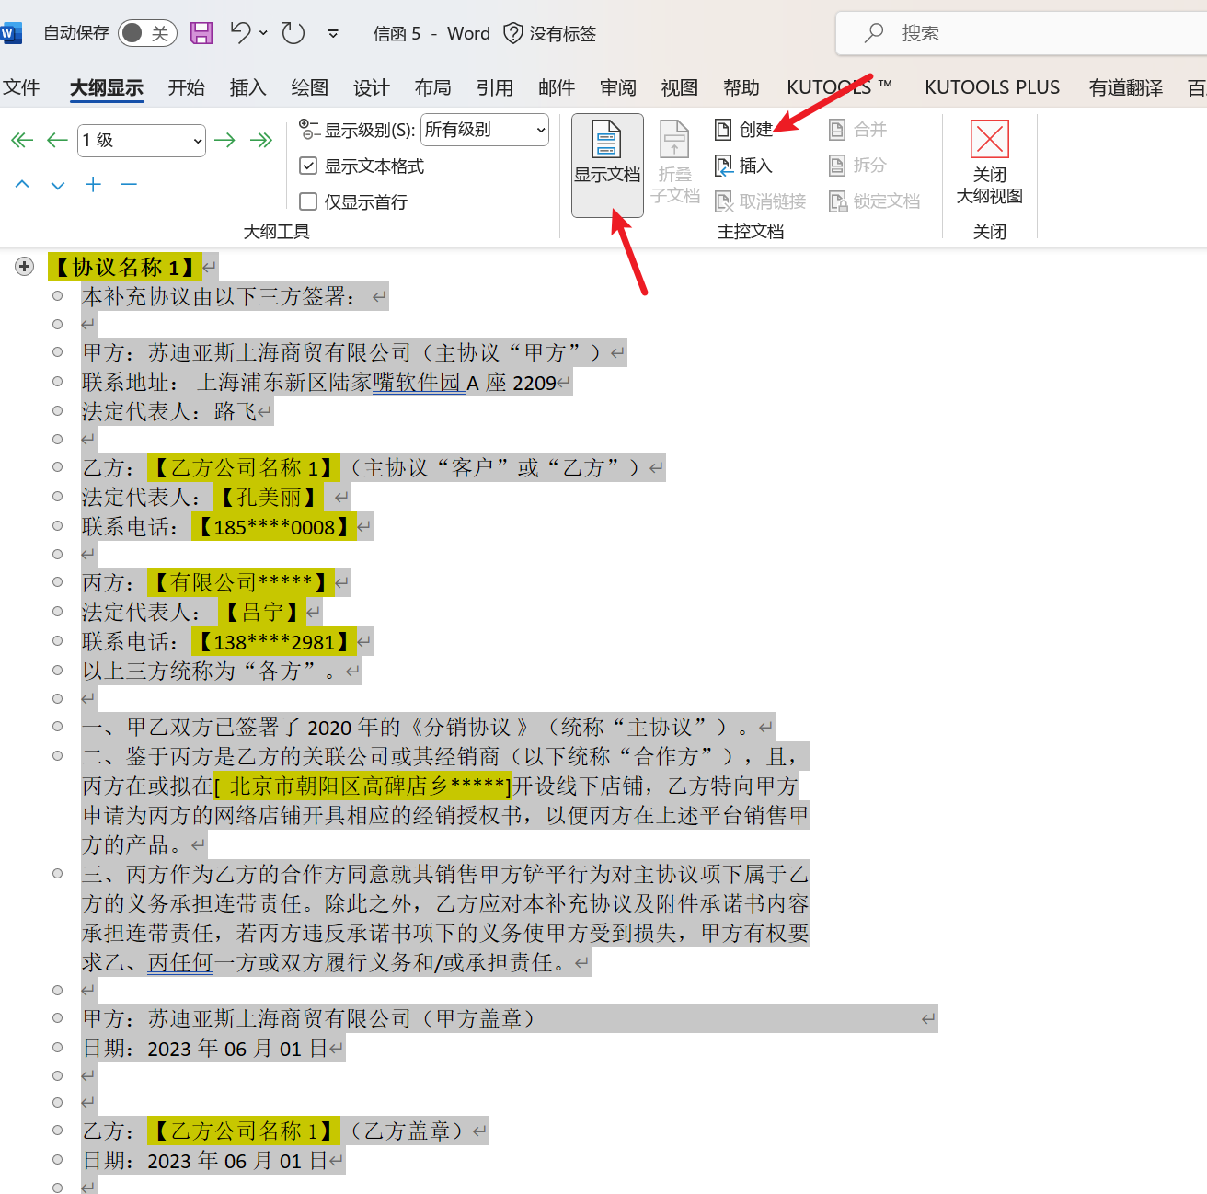Viewport: 1207px width, 1194px height.
Task: Open the 显示级别 所有级别 dropdown
Action: tap(485, 130)
